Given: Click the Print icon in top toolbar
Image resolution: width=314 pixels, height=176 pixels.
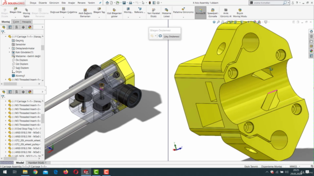Looking at the screenshot, I should point(131,3).
